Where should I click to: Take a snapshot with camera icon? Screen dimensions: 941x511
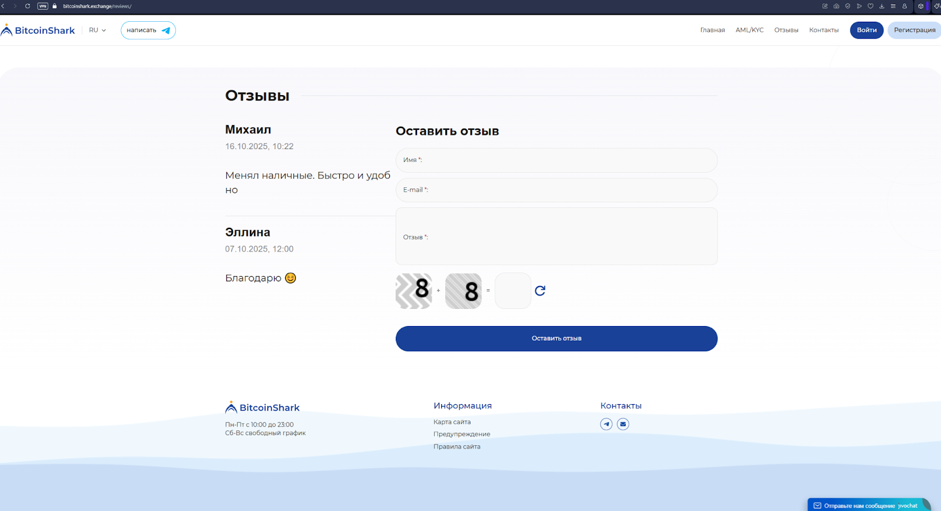click(836, 6)
